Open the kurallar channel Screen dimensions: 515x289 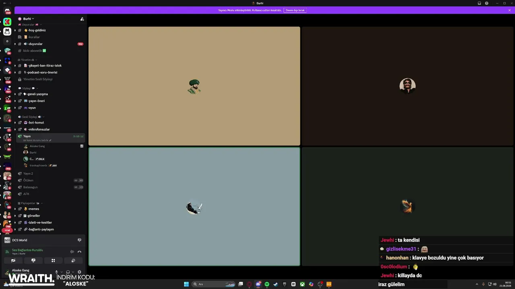[50, 37]
